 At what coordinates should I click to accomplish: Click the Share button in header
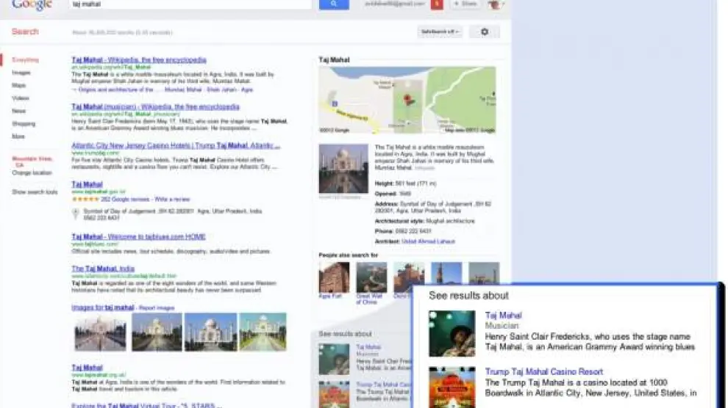point(465,4)
